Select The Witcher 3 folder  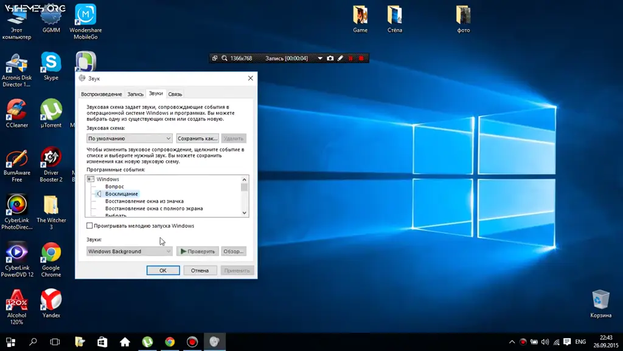tap(51, 213)
